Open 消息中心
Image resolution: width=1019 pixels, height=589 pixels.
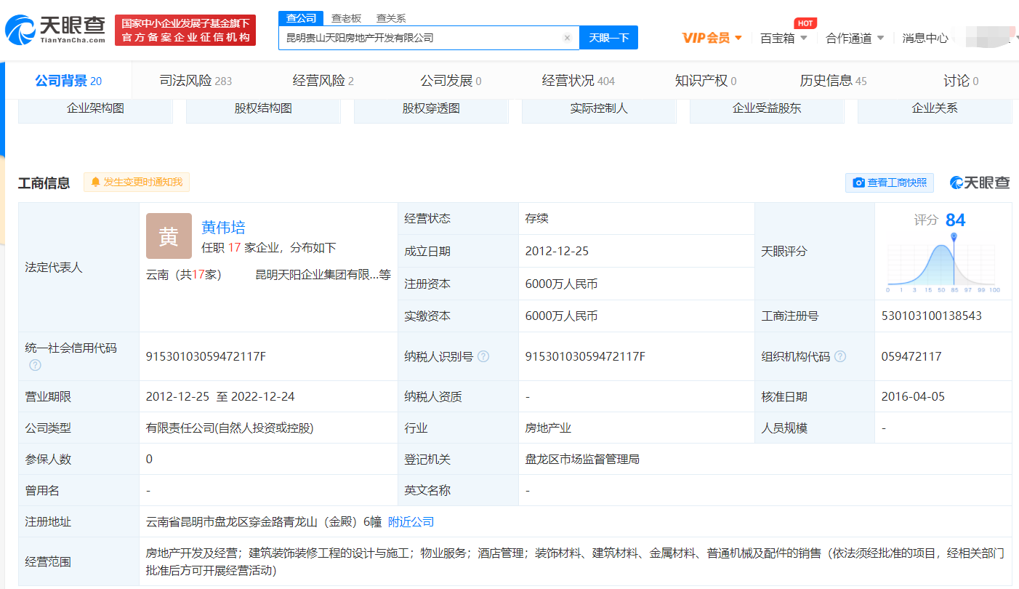(x=925, y=39)
